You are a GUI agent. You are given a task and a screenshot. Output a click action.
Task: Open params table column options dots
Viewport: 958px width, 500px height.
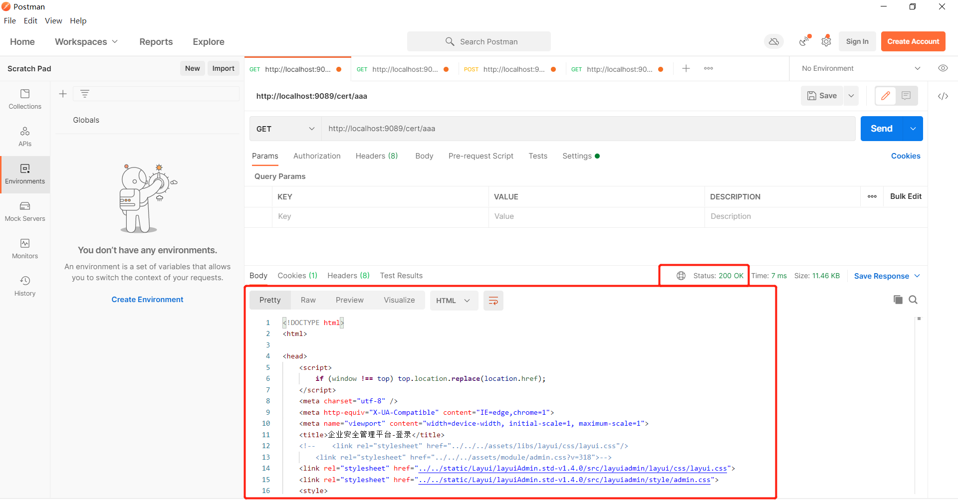pyautogui.click(x=872, y=196)
